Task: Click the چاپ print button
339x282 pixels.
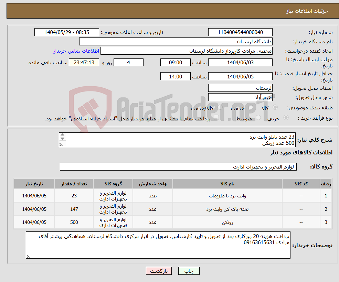Action: (189, 271)
